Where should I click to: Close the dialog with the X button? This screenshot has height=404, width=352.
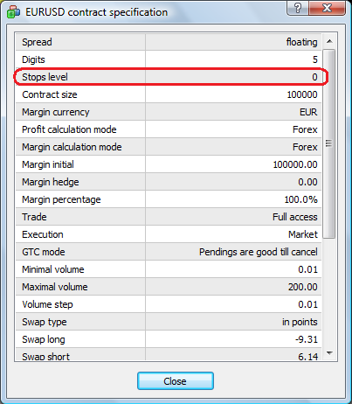click(x=328, y=8)
